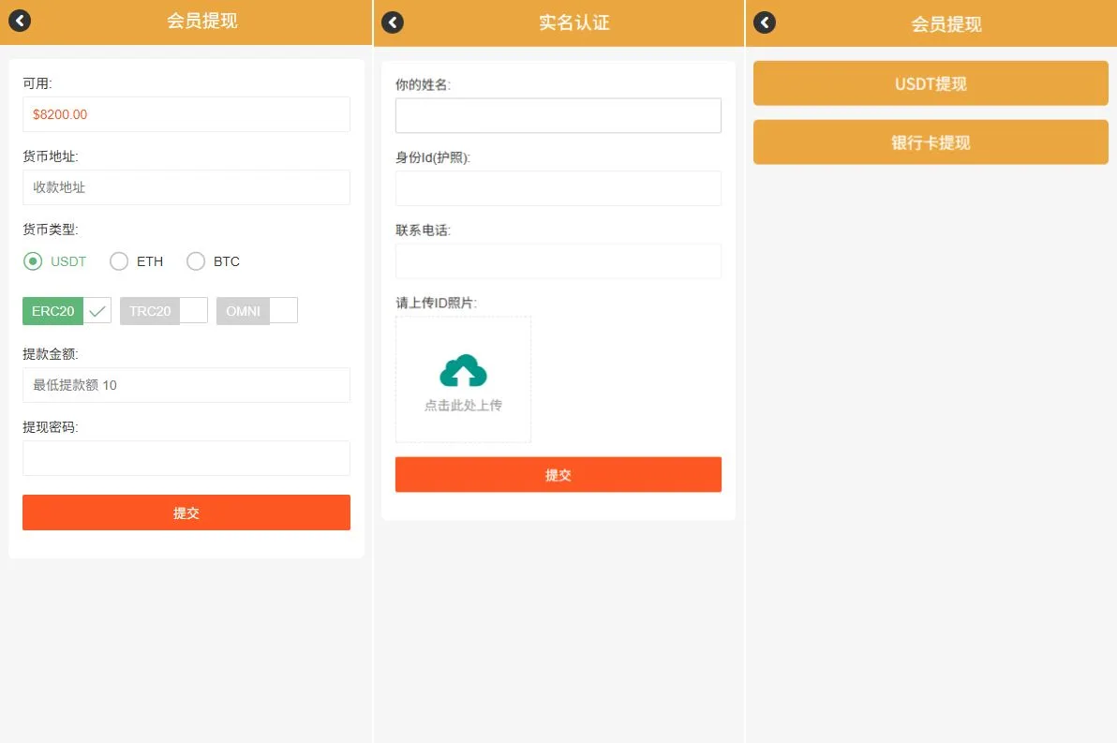The height and width of the screenshot is (743, 1117).
Task: Focus the 你的姓名 name input
Action: pyautogui.click(x=558, y=115)
